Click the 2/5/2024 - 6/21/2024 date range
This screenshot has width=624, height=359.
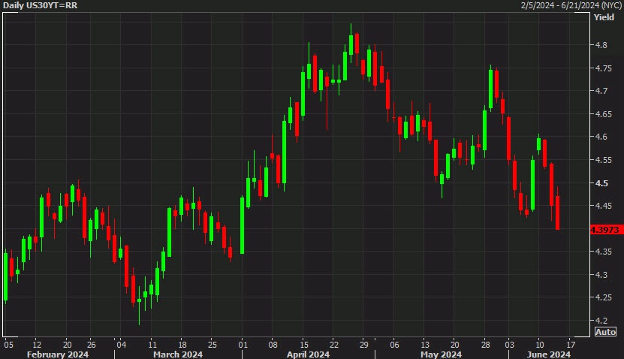(x=572, y=6)
